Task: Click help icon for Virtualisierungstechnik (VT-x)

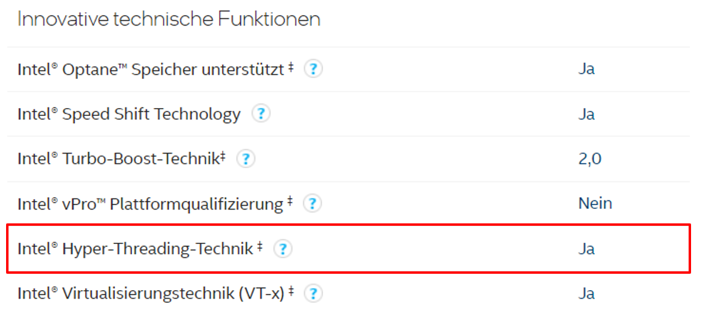Action: point(313,294)
